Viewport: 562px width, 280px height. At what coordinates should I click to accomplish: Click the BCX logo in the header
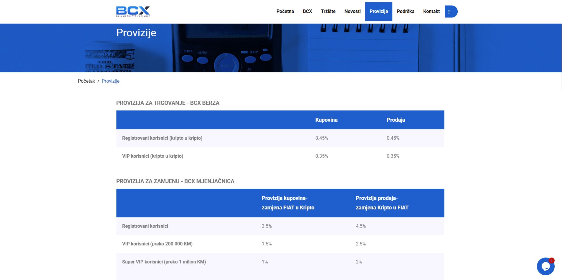click(134, 11)
